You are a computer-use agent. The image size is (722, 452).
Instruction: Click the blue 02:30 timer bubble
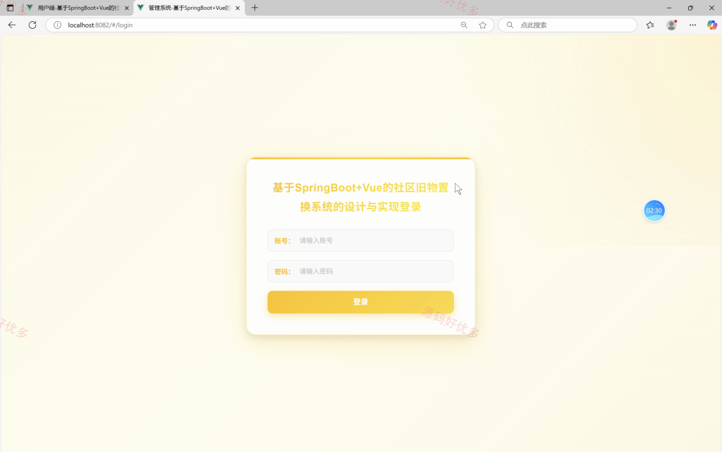pyautogui.click(x=654, y=211)
